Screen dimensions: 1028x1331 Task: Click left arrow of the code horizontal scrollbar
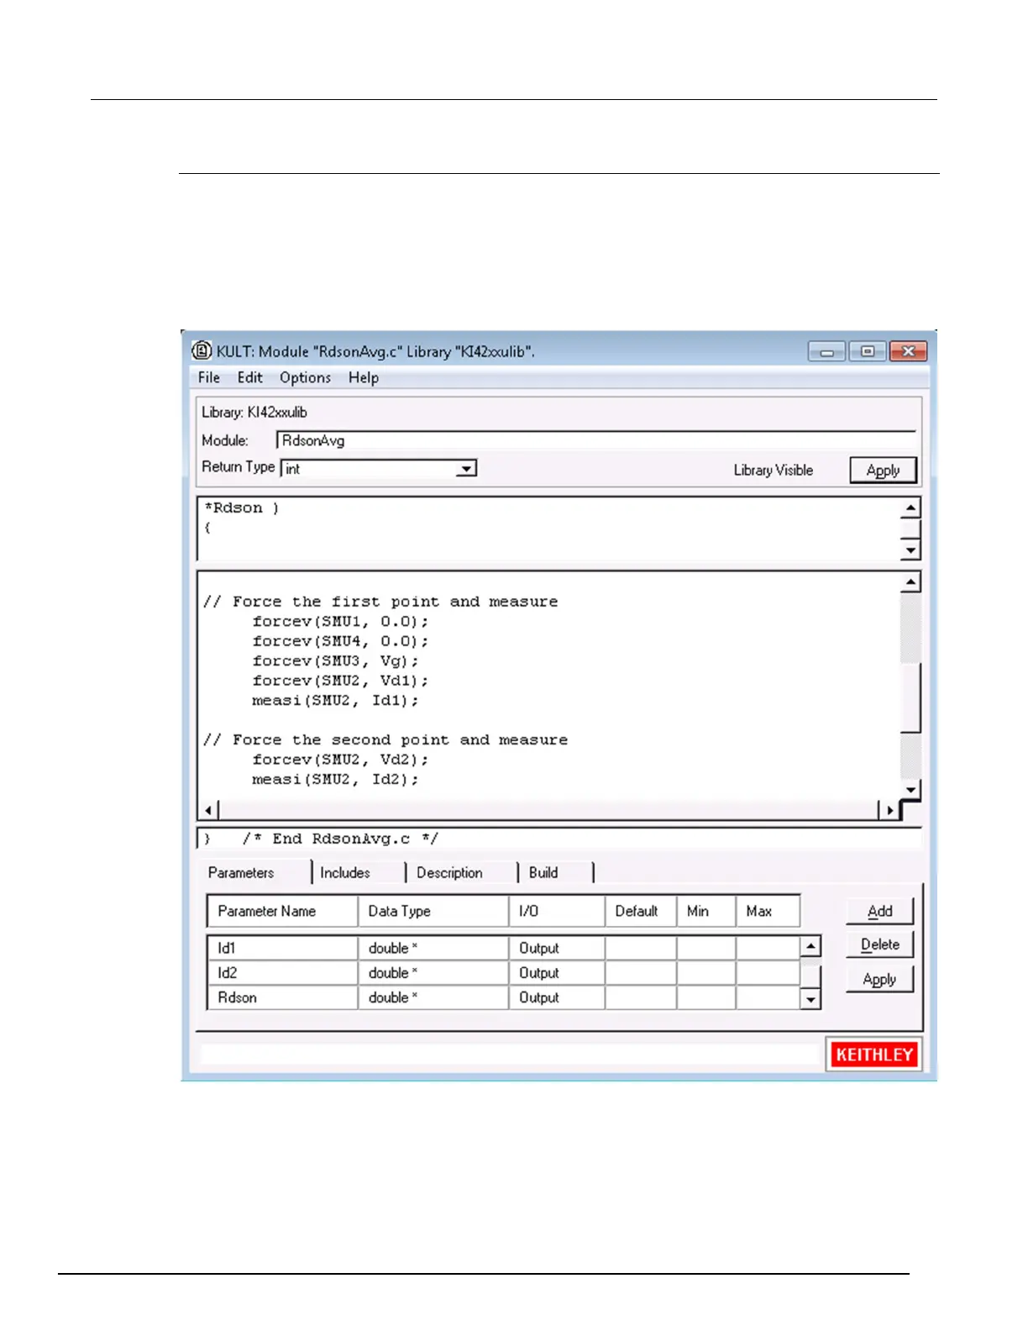tap(208, 811)
